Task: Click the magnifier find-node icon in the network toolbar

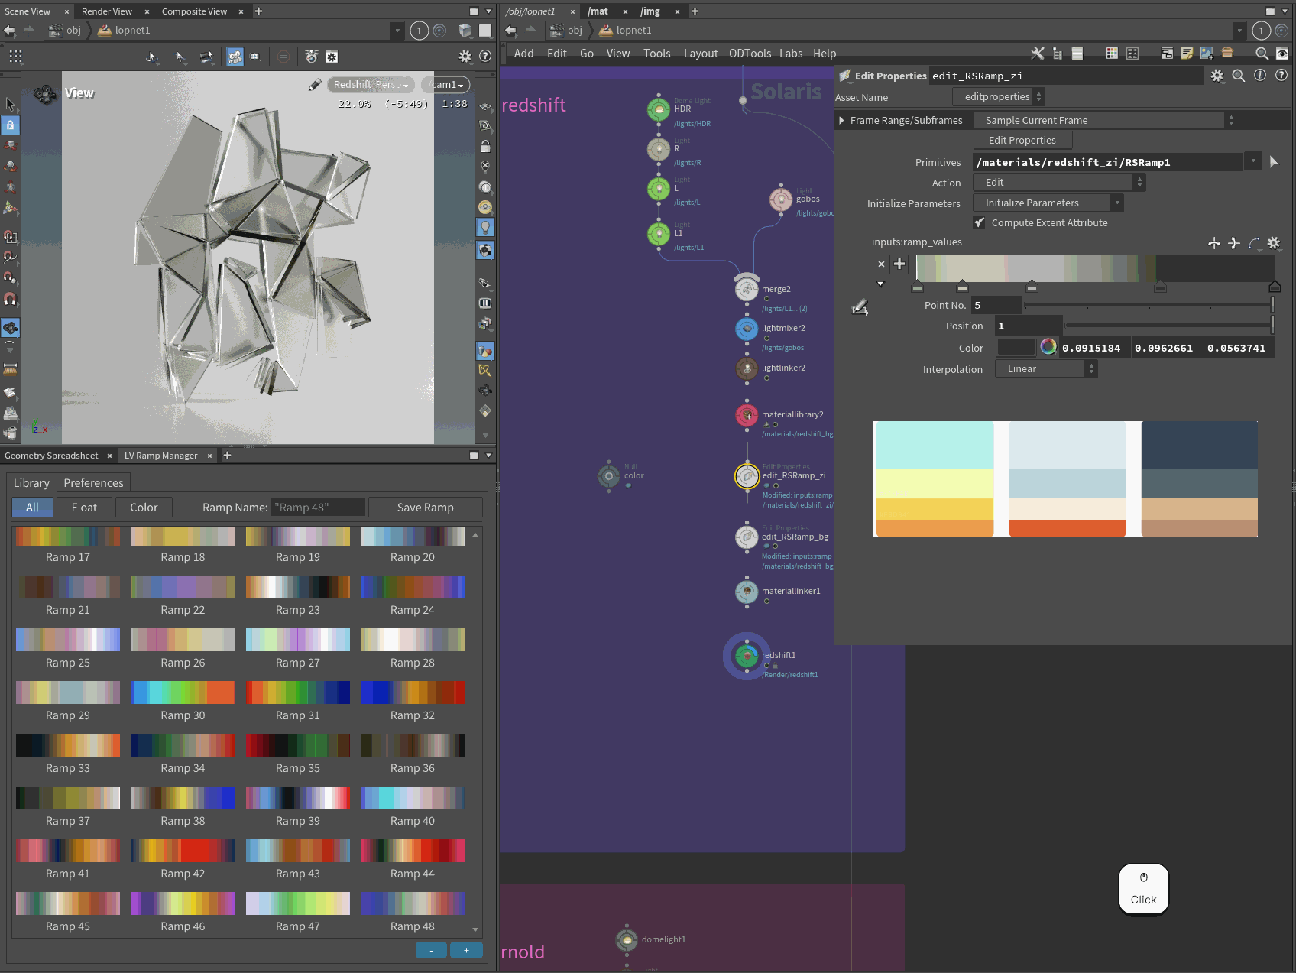Action: coord(1262,54)
